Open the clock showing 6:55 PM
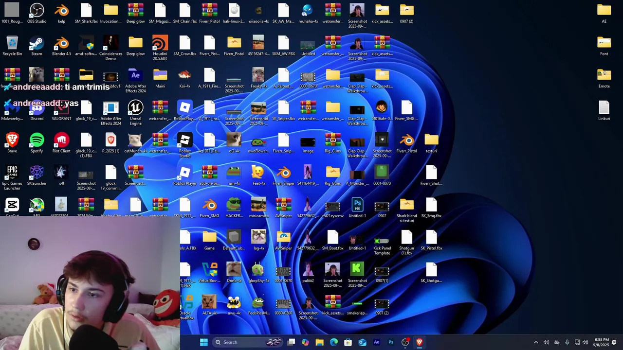The height and width of the screenshot is (350, 623). (602, 342)
